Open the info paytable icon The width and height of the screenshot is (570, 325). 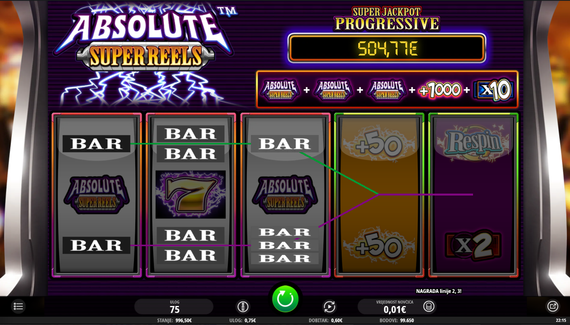[x=243, y=306]
